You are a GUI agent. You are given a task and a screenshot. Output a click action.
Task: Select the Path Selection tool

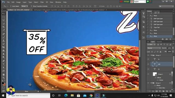point(4,68)
